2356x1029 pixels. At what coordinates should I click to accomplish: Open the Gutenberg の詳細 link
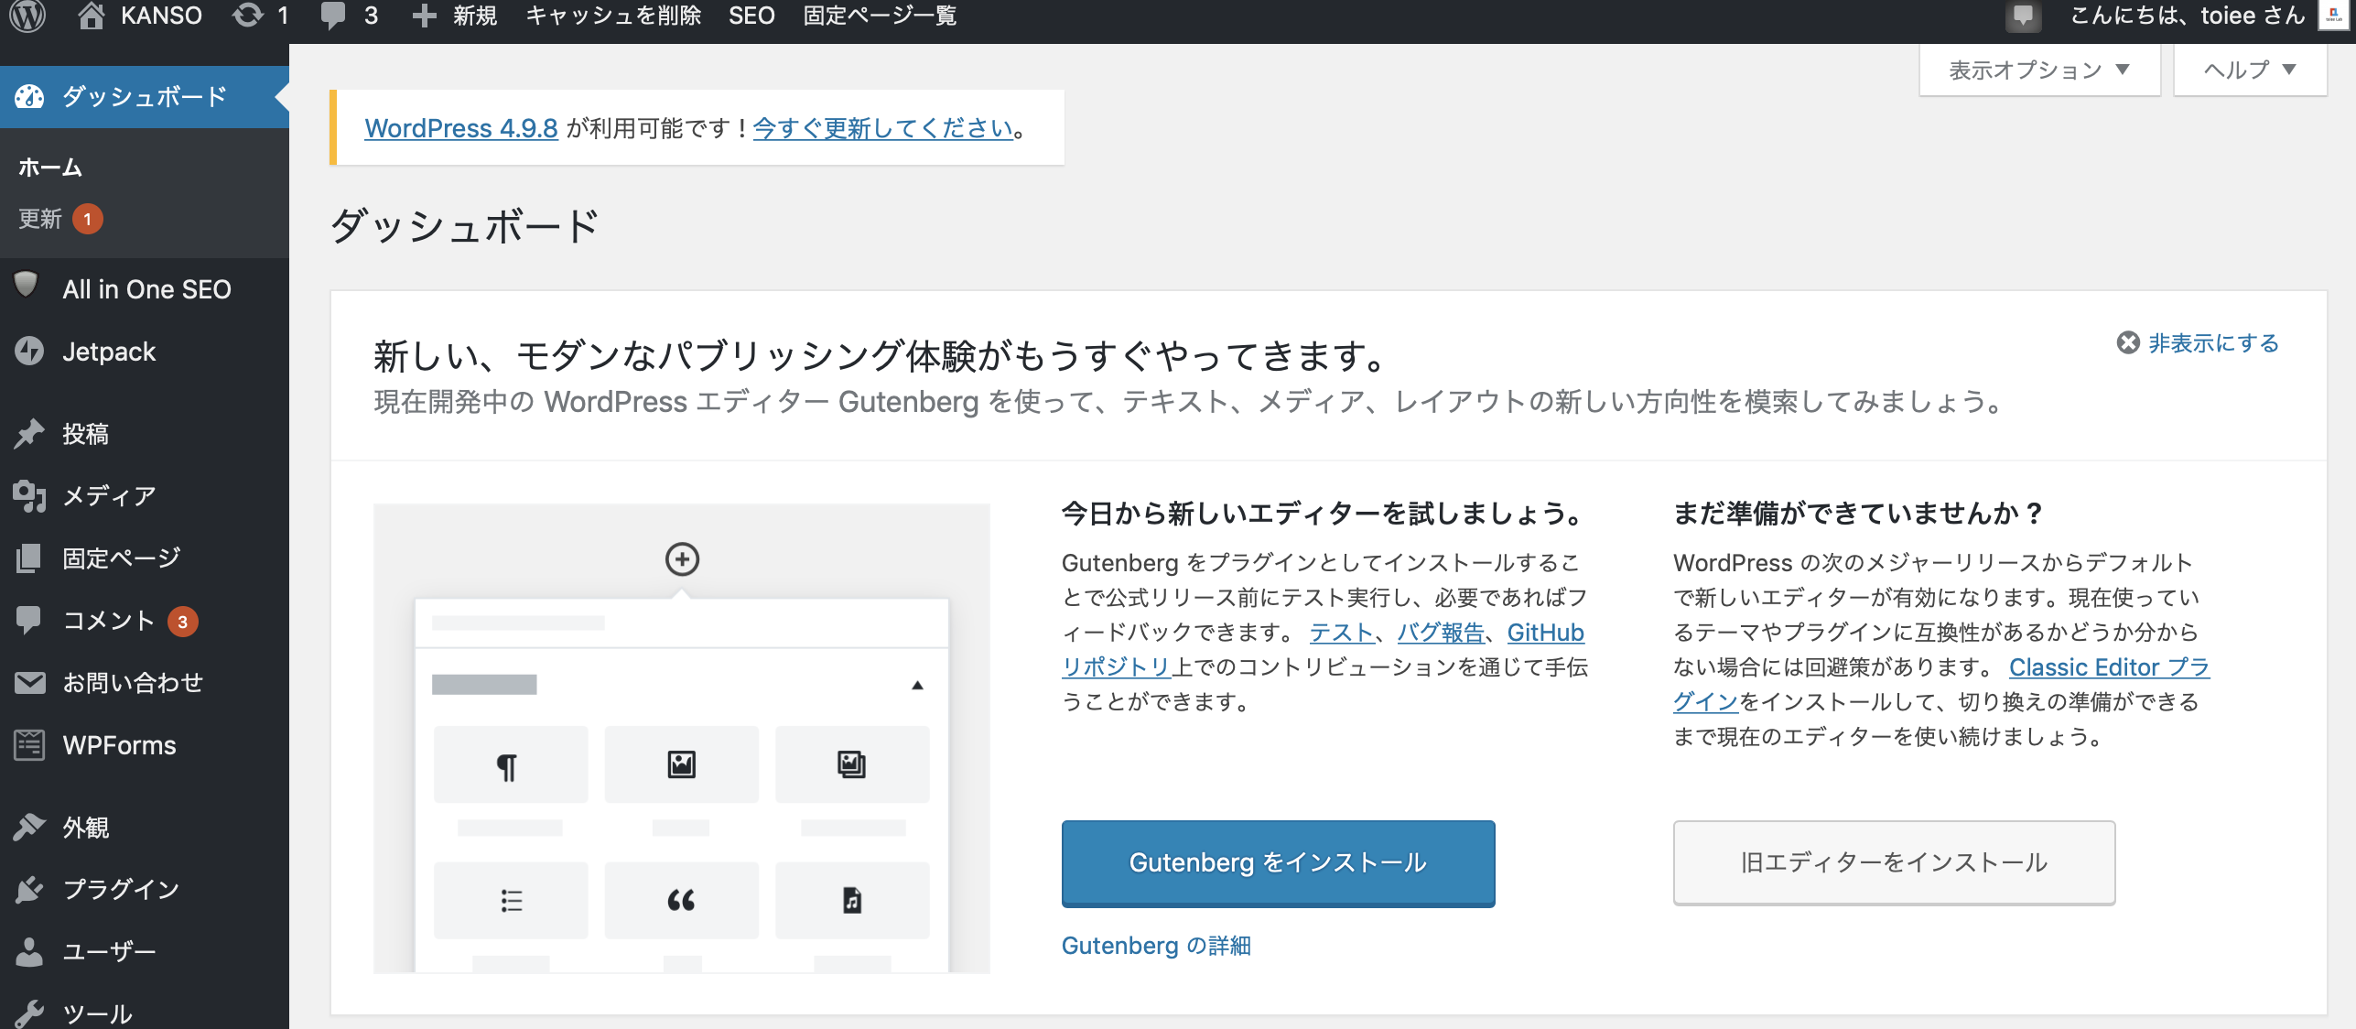click(1156, 946)
